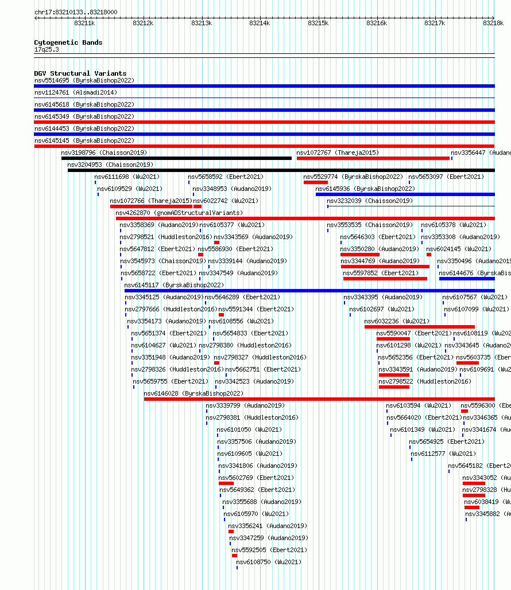Click the nsv5514695 (ByrskaBishop2022) variant label
This screenshot has width=511, height=590.
[x=84, y=80]
